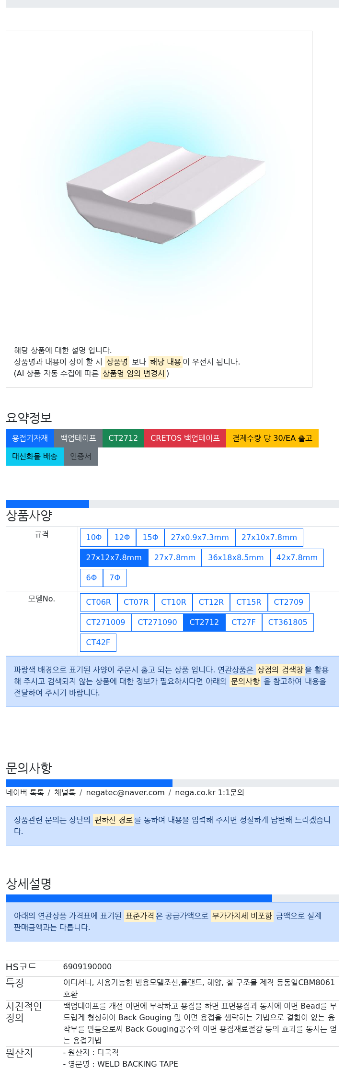Image resolution: width=345 pixels, height=1070 pixels.
Task: Open the 인증서 tag
Action: [80, 457]
